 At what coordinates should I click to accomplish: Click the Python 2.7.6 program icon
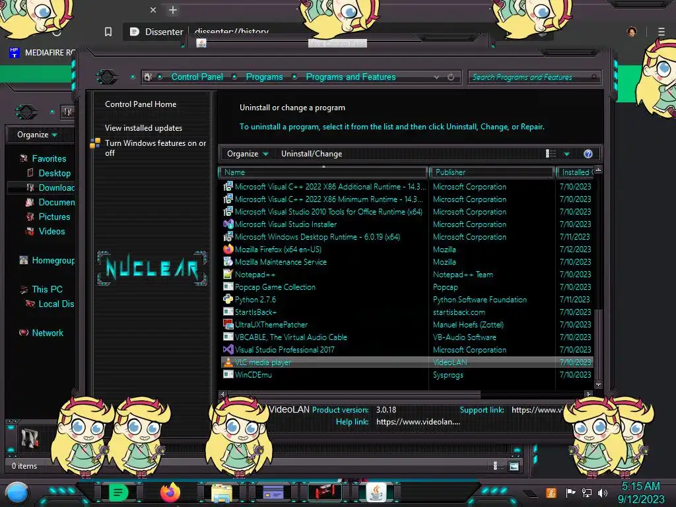(228, 300)
